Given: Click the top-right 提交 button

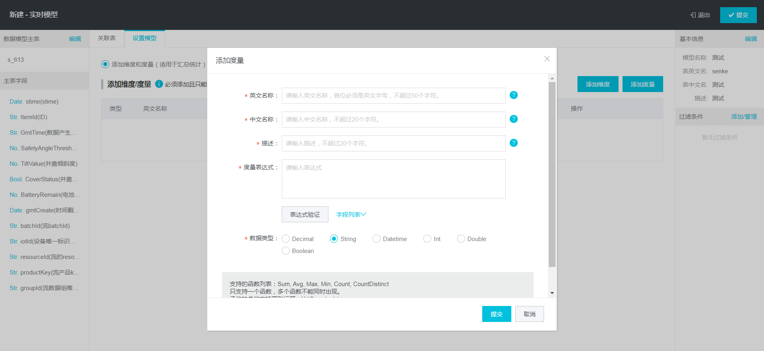Looking at the screenshot, I should click(738, 15).
